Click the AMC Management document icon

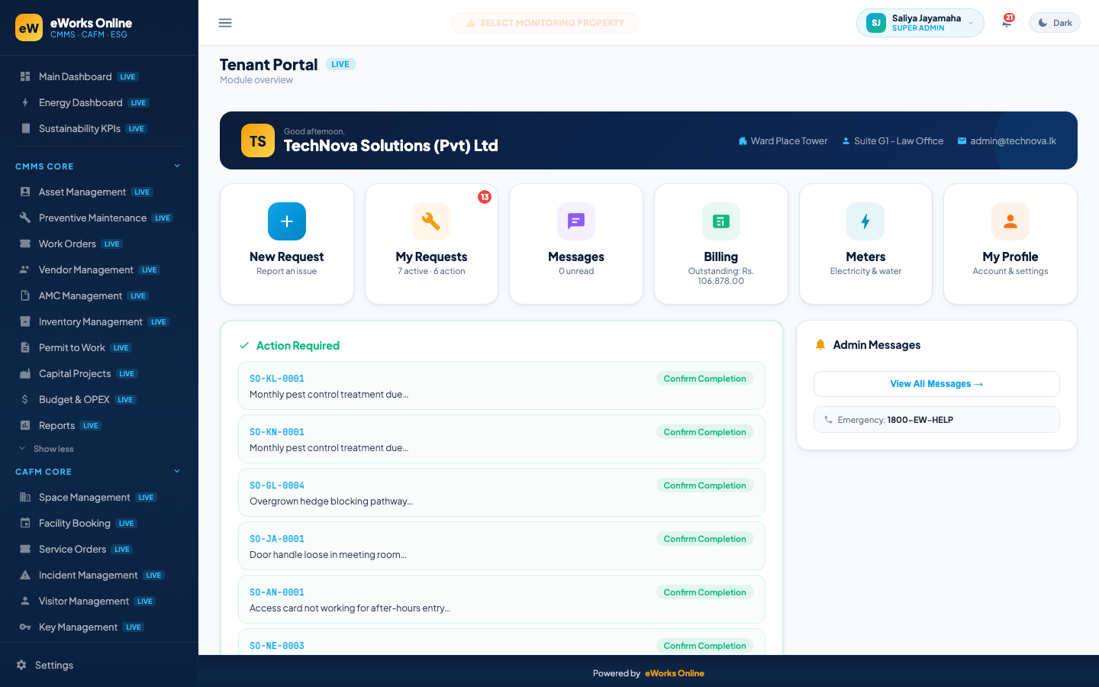[25, 295]
